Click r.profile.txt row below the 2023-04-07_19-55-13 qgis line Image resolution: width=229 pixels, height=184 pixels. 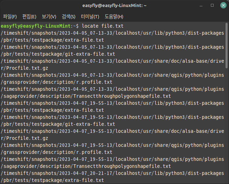click(57, 152)
